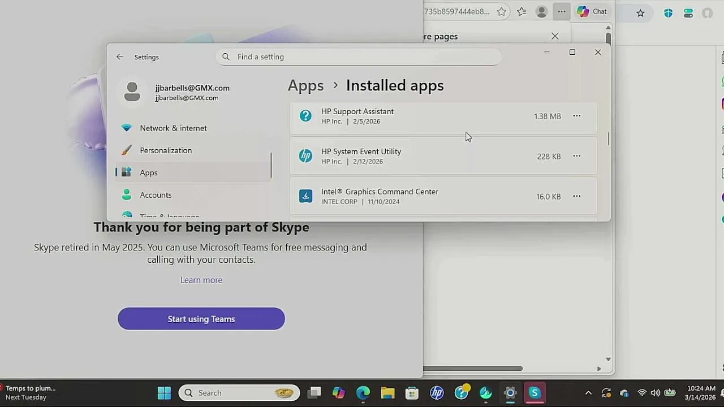Click the Personalization paintbrush icon
724x407 pixels.
127,150
